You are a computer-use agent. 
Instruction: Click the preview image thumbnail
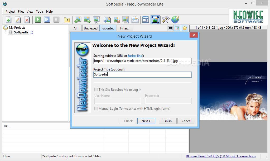tap(234, 91)
